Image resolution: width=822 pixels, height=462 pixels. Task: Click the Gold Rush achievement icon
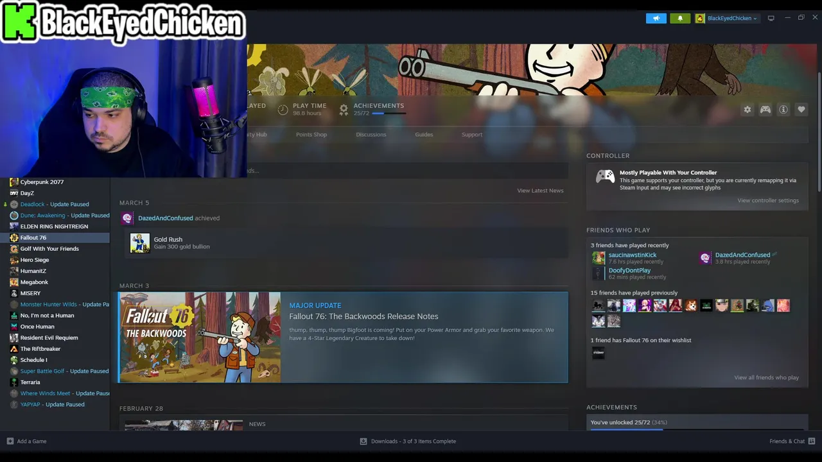coord(140,243)
